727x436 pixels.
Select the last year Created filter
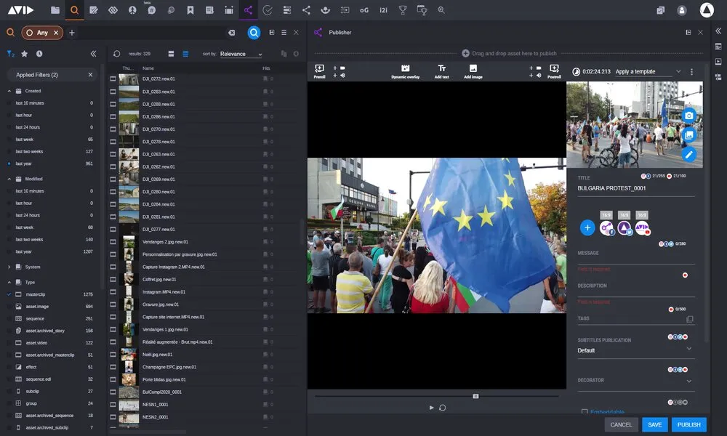(24, 163)
